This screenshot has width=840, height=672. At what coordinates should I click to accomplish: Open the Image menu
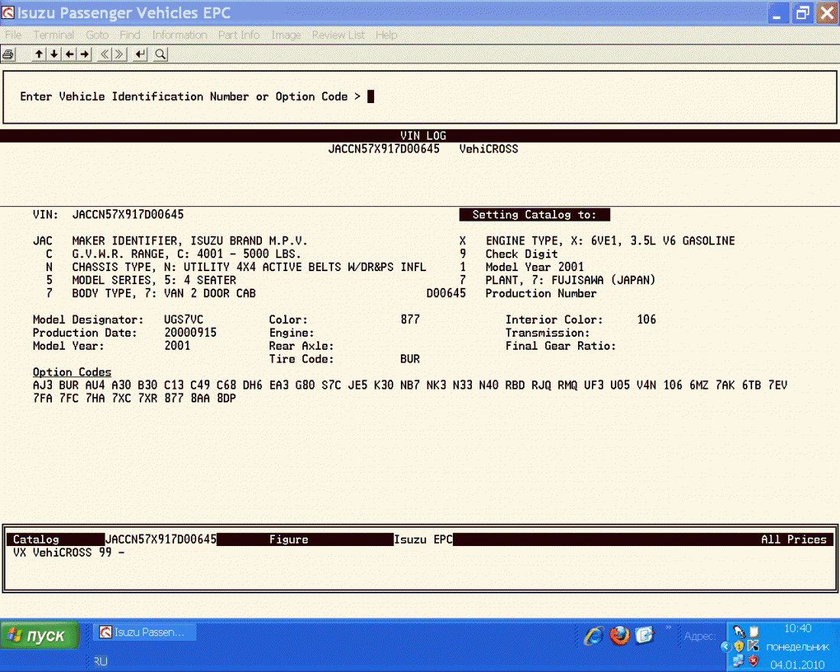click(x=286, y=35)
